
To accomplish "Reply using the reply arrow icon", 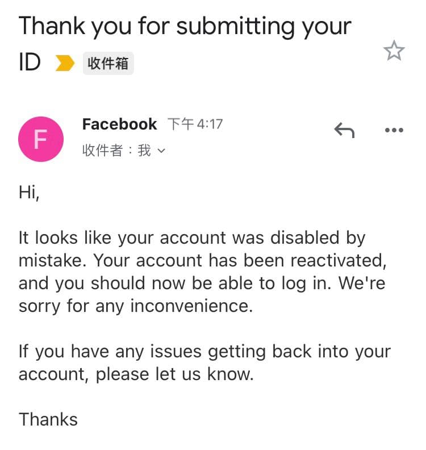I will coord(344,131).
